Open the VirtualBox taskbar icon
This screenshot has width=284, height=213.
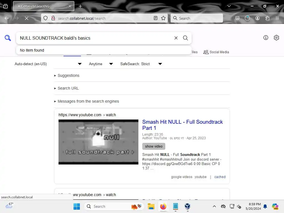pos(187,206)
